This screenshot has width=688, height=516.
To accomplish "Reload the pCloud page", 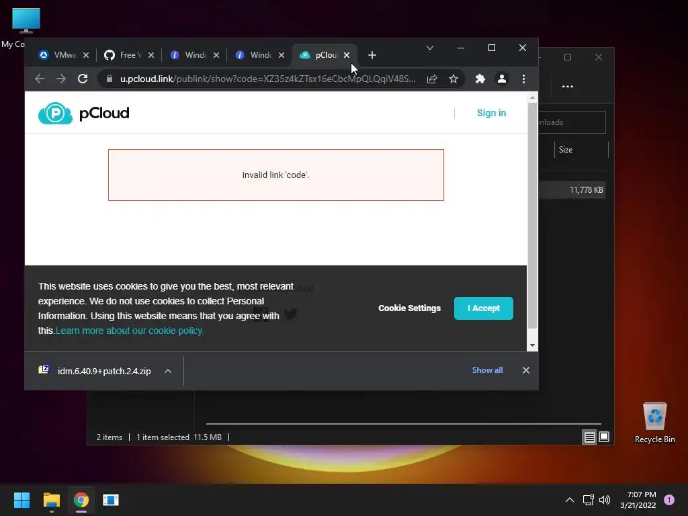I will click(83, 79).
